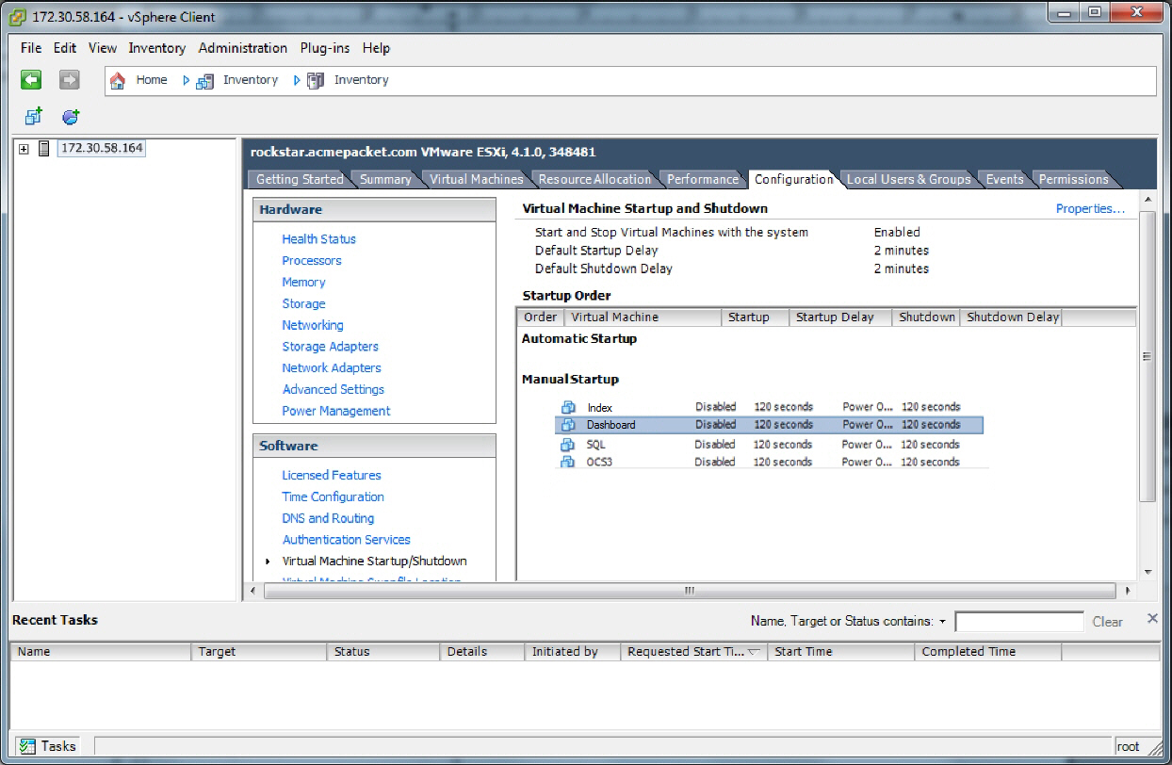Open the View menu
Image resolution: width=1172 pixels, height=765 pixels.
pos(103,48)
